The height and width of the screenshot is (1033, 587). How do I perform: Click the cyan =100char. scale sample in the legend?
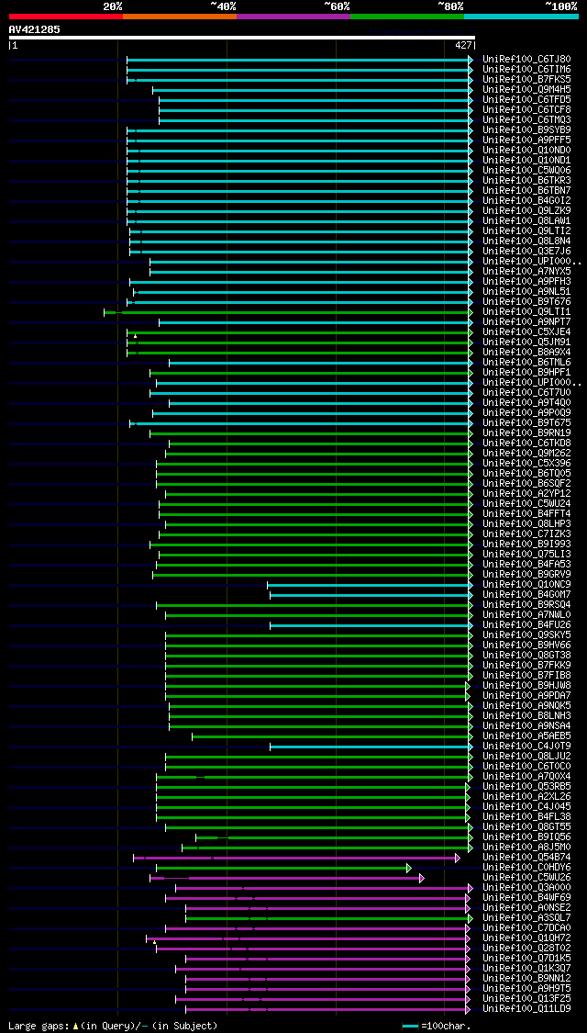click(x=410, y=1027)
